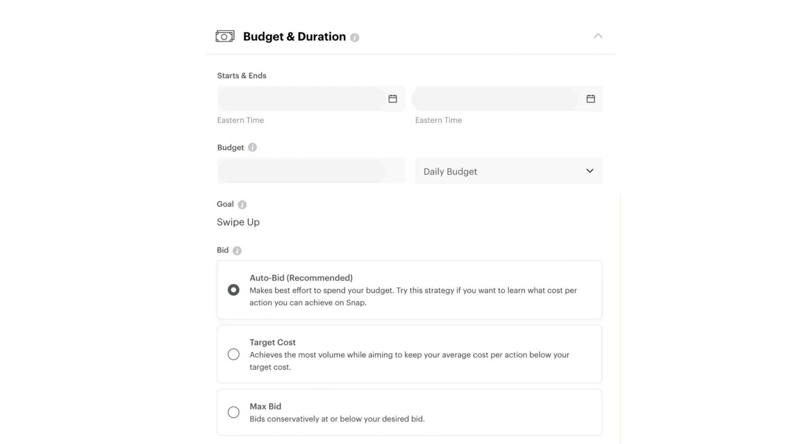The height and width of the screenshot is (444, 790).
Task: Collapse the Budget & Duration section
Action: click(598, 36)
